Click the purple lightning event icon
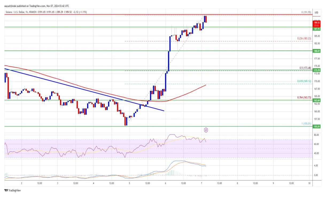Viewport: 326px width, 197px height. coord(206,130)
